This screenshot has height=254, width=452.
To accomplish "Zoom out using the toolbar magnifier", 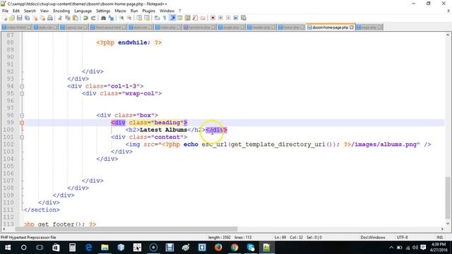I will 130,18.
